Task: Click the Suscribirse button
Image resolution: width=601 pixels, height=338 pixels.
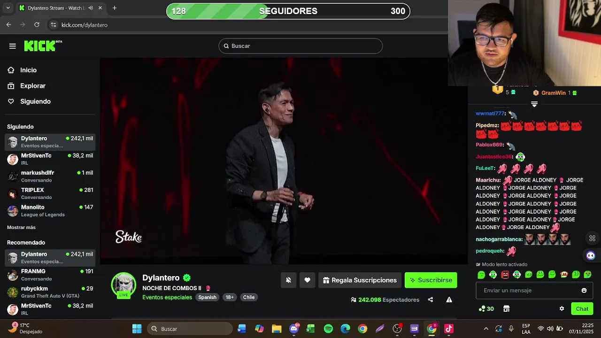Action: point(431,280)
